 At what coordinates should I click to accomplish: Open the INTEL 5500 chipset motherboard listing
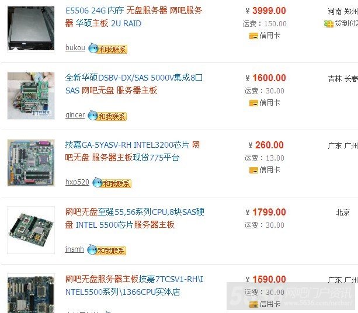click(x=134, y=218)
